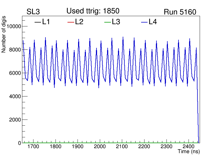The image size is (222, 159).
Task: Click the red L2 legend line marker
Action: (x=71, y=22)
